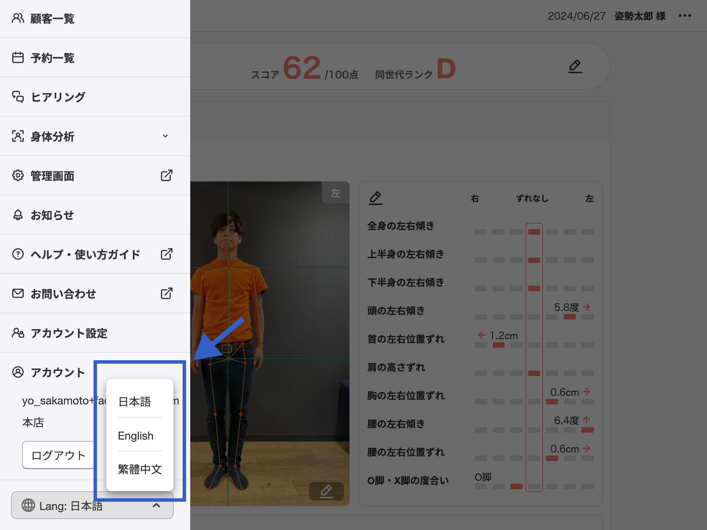Click the 胸の左右位置ずれ row label
The image size is (707, 530).
coord(406,396)
